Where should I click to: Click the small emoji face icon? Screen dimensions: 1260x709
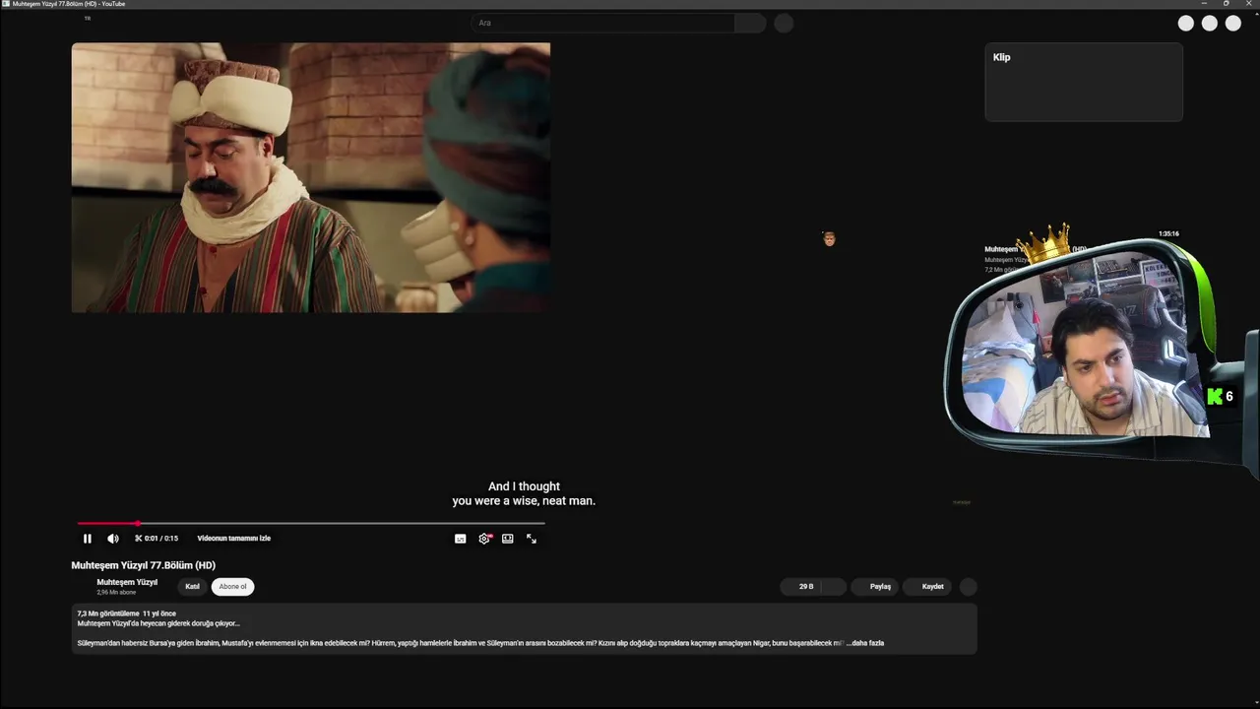pyautogui.click(x=829, y=238)
